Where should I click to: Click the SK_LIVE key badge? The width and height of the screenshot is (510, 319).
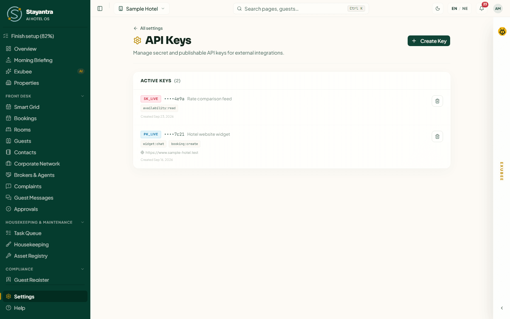(151, 99)
